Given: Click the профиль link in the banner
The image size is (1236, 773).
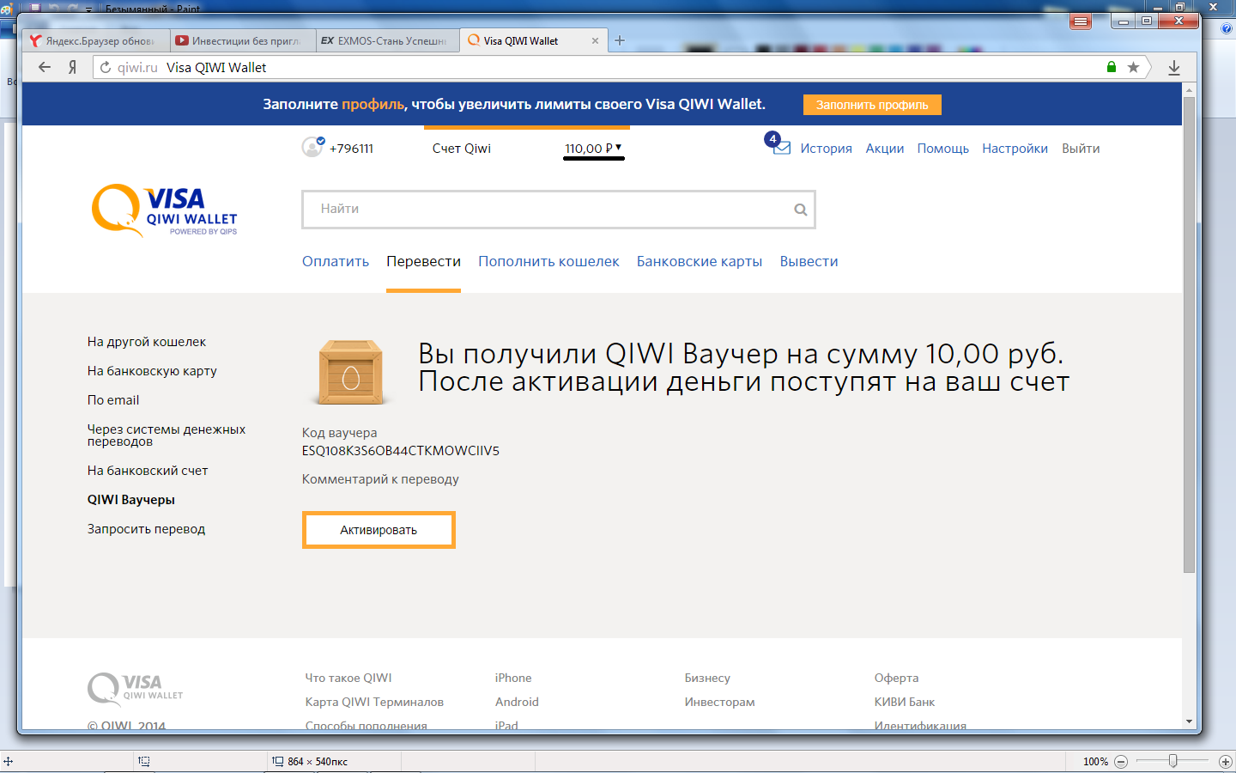Looking at the screenshot, I should [x=373, y=104].
